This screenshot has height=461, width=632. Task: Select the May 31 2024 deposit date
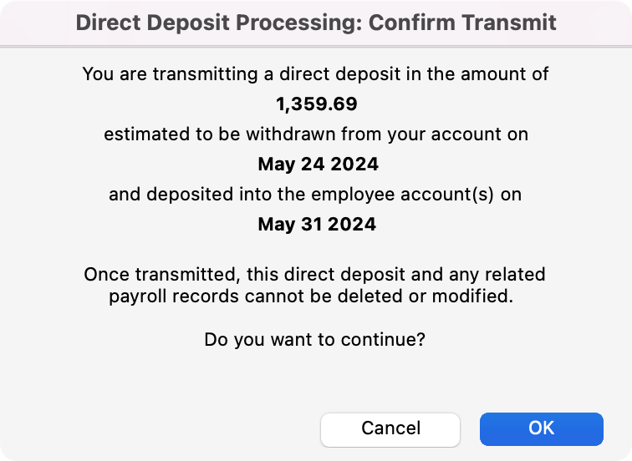click(x=316, y=224)
